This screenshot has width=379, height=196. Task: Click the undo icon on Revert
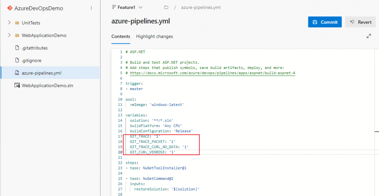(352, 22)
